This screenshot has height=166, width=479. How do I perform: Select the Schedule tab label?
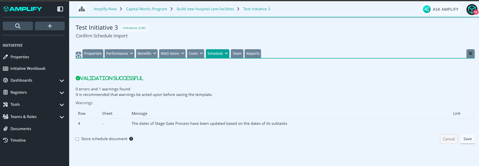coord(215,53)
